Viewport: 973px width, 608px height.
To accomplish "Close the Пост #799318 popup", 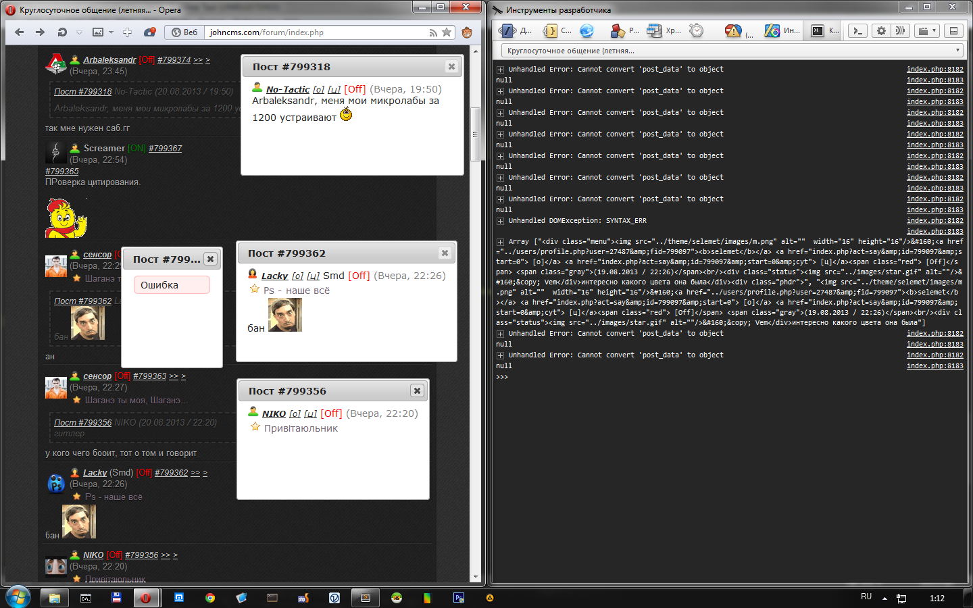I will pos(451,66).
